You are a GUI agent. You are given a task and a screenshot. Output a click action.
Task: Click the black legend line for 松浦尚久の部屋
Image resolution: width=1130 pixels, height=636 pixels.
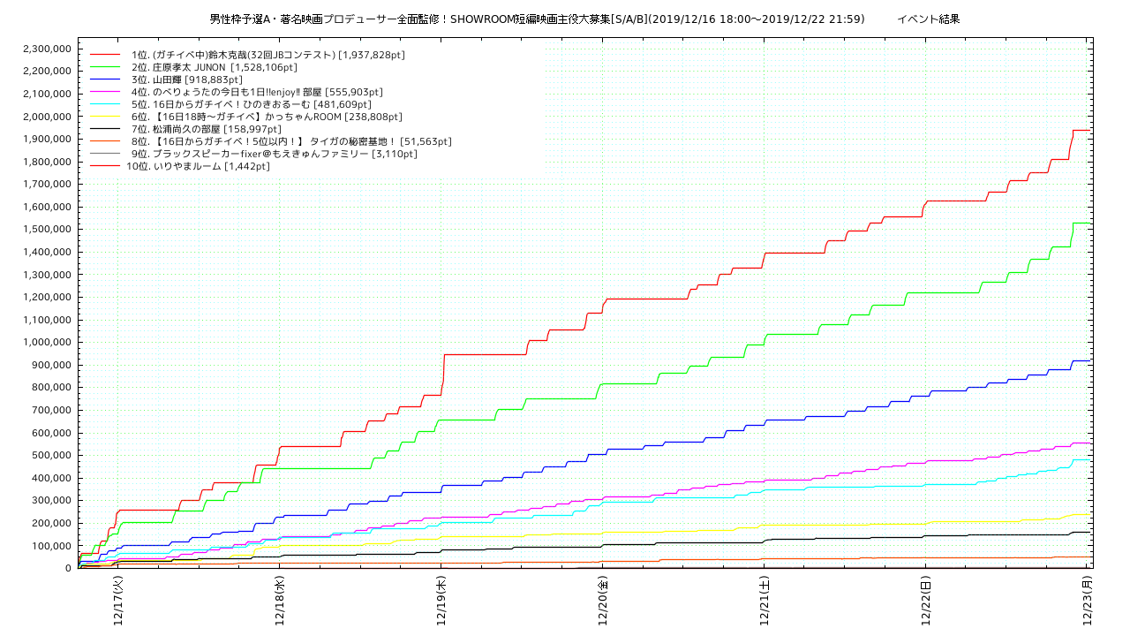[104, 129]
